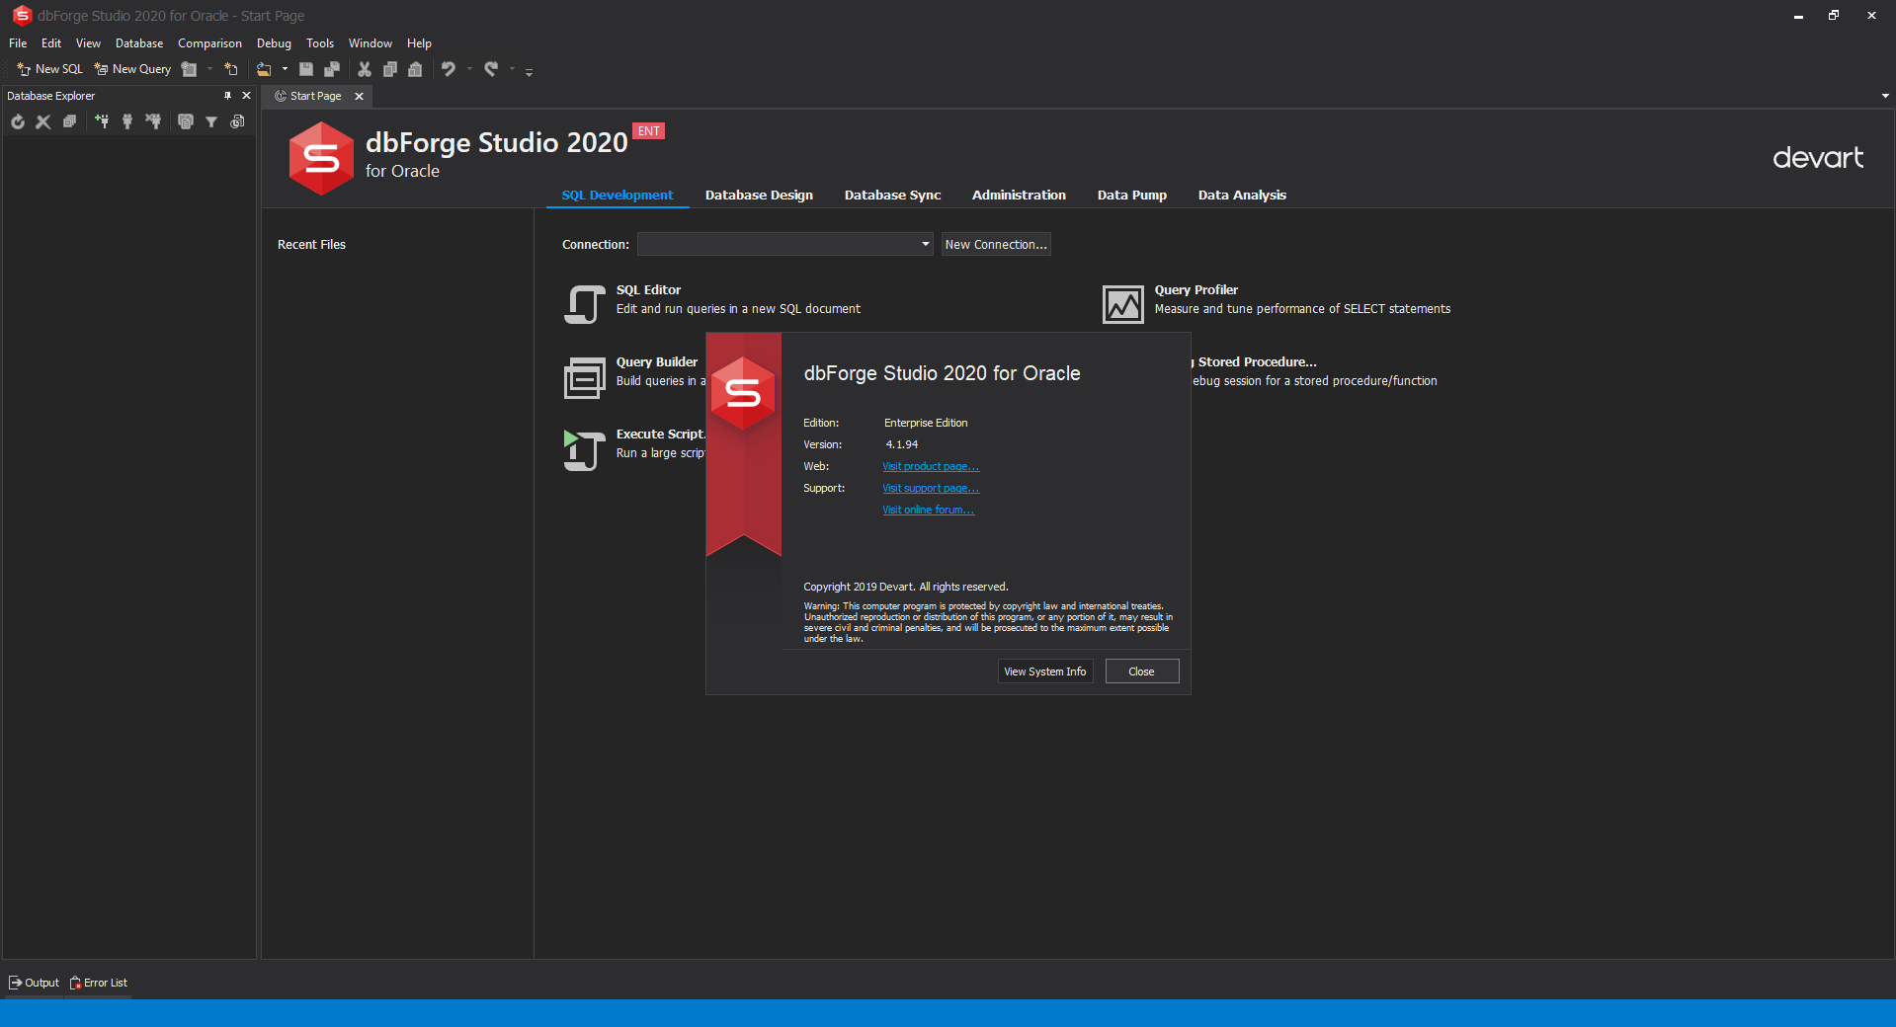Image resolution: width=1896 pixels, height=1027 pixels.
Task: Click the Save icon in the toolbar
Action: pos(306,69)
